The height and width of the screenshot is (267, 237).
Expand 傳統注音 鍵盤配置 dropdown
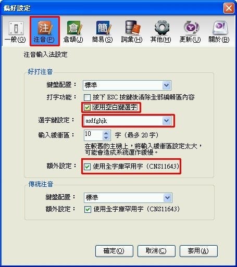pyautogui.click(x=167, y=197)
